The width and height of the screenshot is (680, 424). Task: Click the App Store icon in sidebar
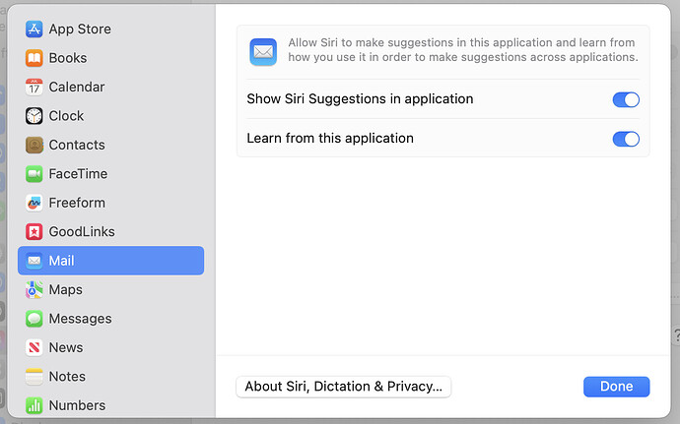point(34,29)
